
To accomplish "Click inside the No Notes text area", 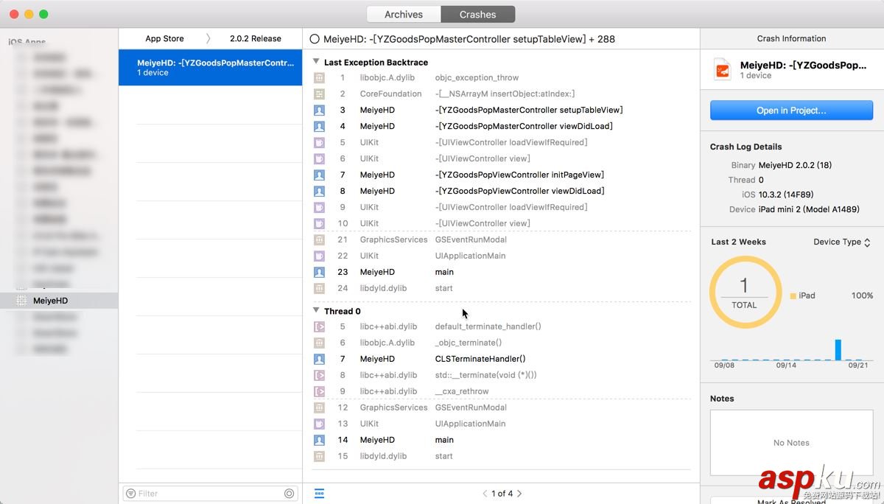I will pyautogui.click(x=790, y=442).
